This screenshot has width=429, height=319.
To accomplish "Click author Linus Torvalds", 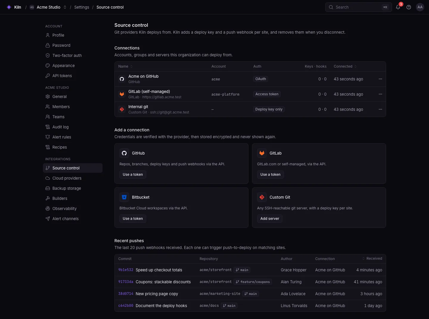I will coord(294,306).
